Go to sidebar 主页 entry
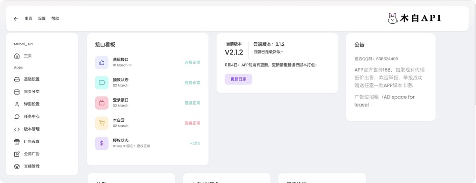Viewport: 476px width, 183px height. click(28, 56)
